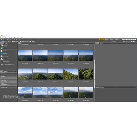Select the dense treetops close-up thumbnail
The height and width of the screenshot is (137, 137).
click(x=86, y=74)
